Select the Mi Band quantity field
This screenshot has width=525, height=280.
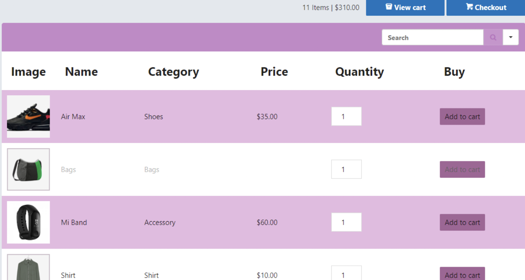[x=346, y=222]
